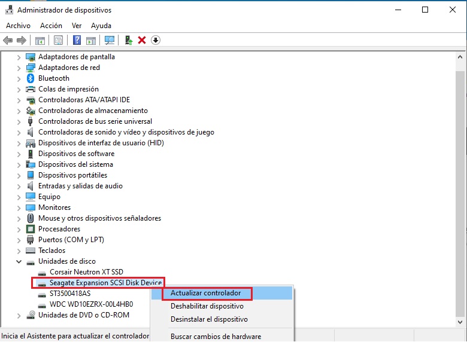The image size is (467, 342).
Task: Open the properties sheet toolbar icon
Action: [58, 40]
